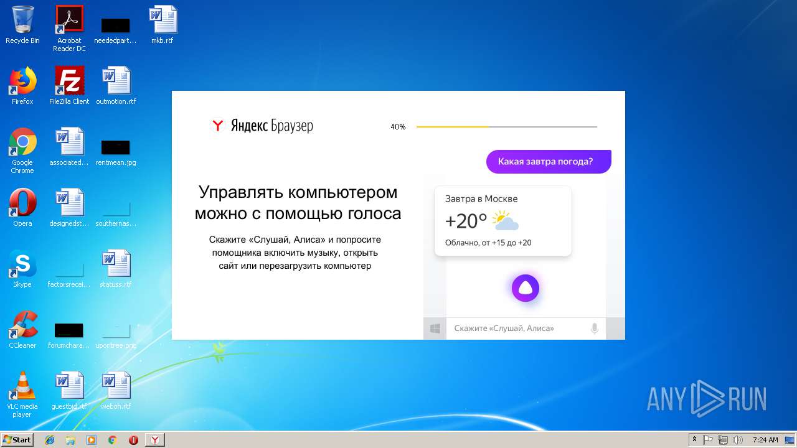Click the '40%' progress percentage text
The height and width of the screenshot is (448, 797).
click(398, 127)
